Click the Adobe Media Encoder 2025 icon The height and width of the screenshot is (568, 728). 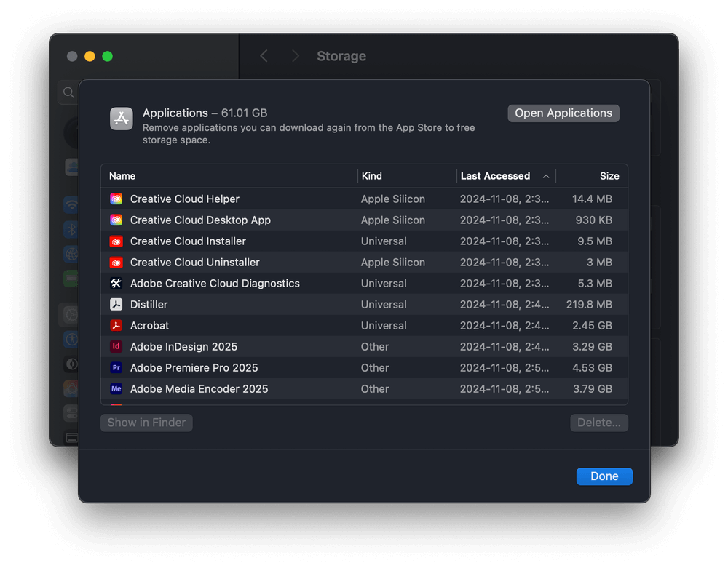pos(116,389)
